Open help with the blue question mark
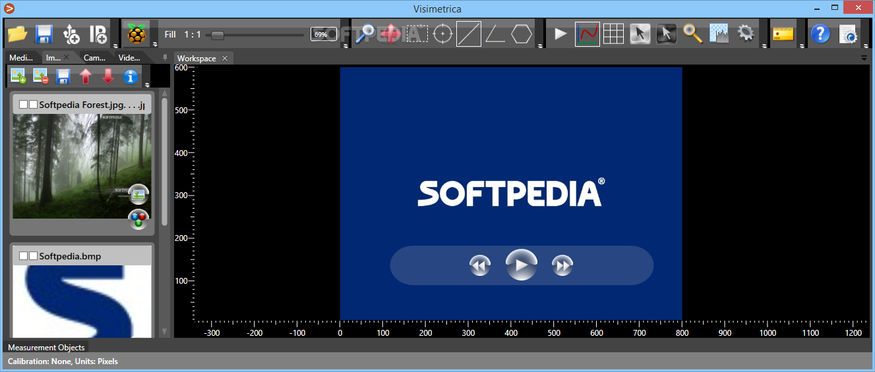This screenshot has height=372, width=875. [820, 34]
